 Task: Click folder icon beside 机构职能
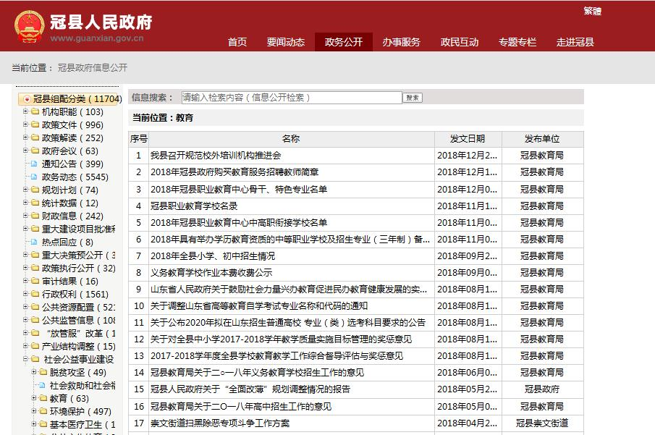(x=35, y=111)
